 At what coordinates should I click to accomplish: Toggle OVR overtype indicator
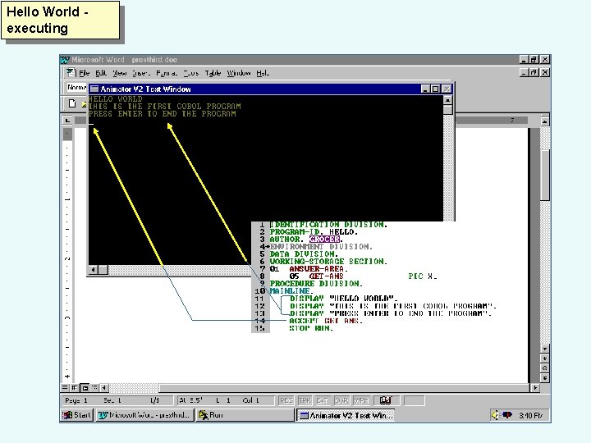[341, 400]
